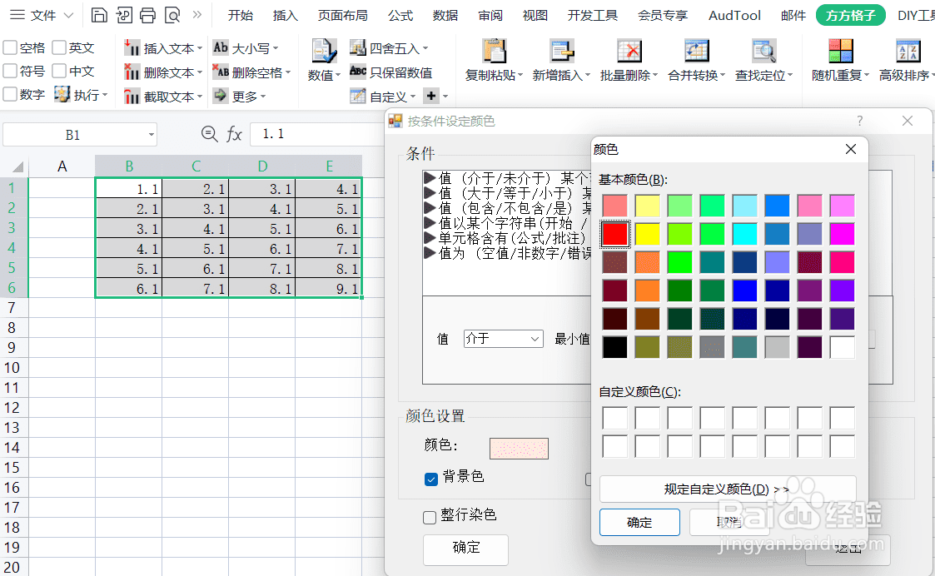Click 删除空格 tool icon

[x=221, y=72]
